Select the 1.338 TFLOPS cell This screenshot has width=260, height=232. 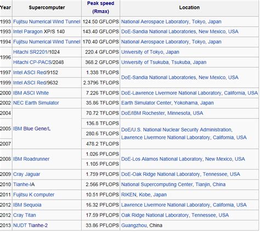coord(101,72)
